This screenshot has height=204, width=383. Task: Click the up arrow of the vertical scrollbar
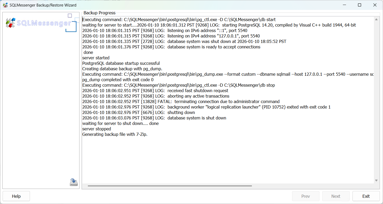(x=376, y=19)
